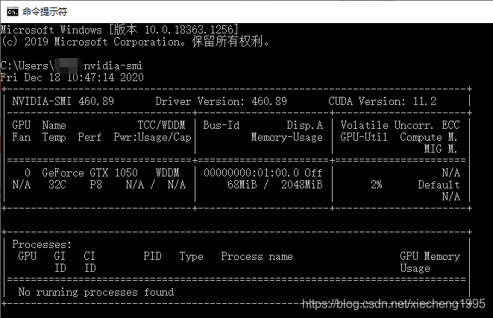
Task: Click the Bus-Id 00000000:01:00.0 value
Action: [251, 173]
